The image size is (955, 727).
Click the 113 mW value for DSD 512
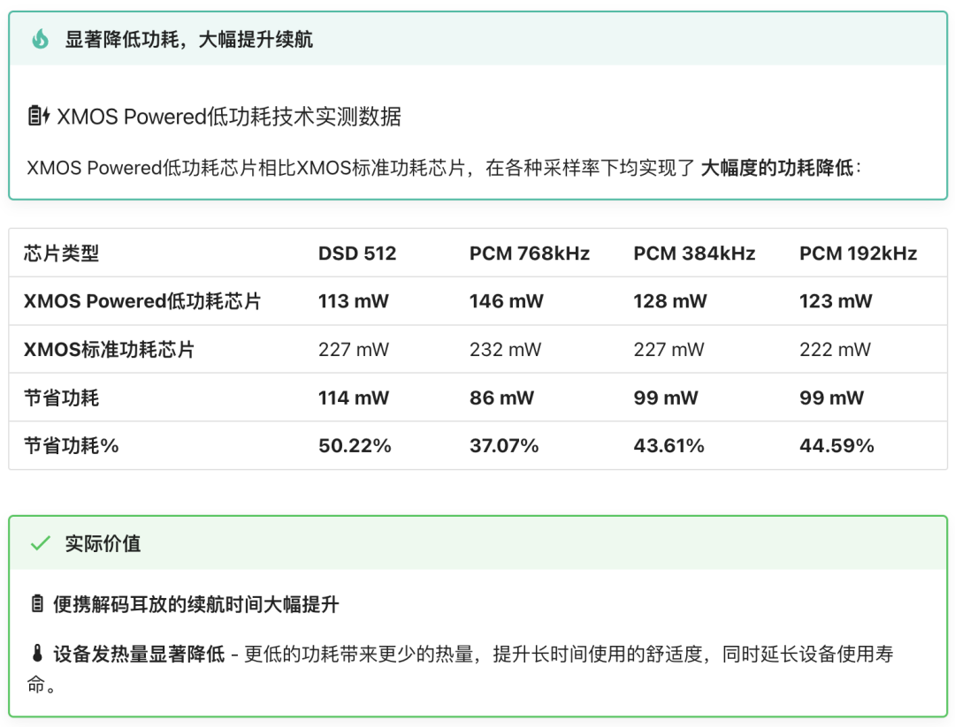click(353, 301)
